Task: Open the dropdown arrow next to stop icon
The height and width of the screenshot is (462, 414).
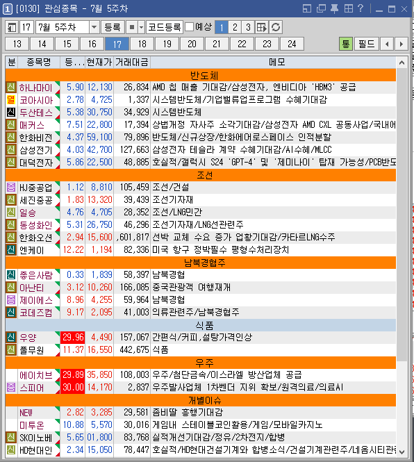Action: pos(142,27)
